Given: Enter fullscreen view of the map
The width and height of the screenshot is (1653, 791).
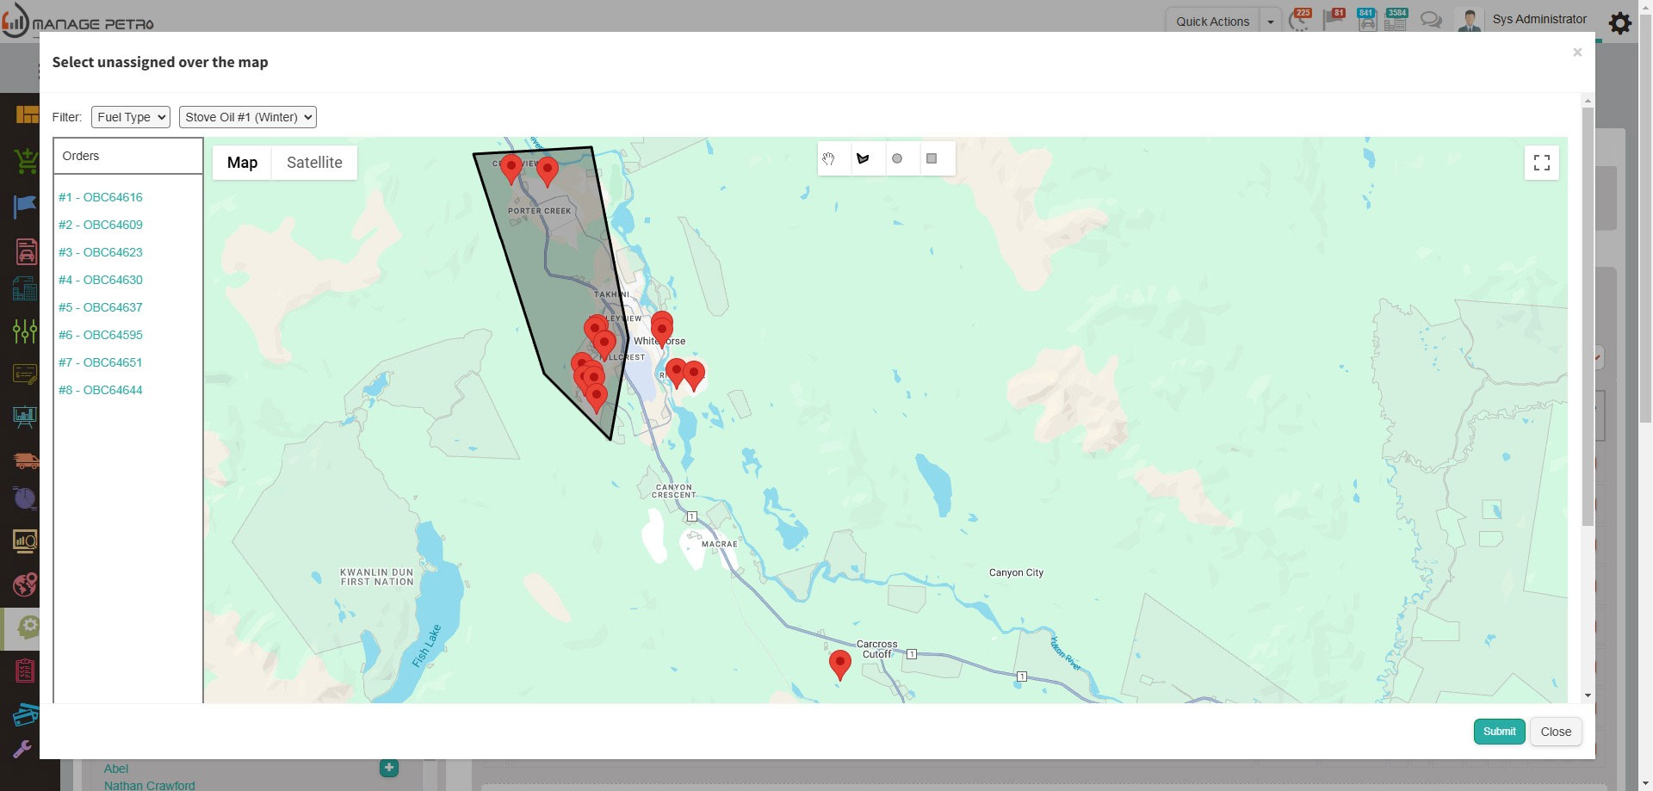Looking at the screenshot, I should tap(1541, 163).
